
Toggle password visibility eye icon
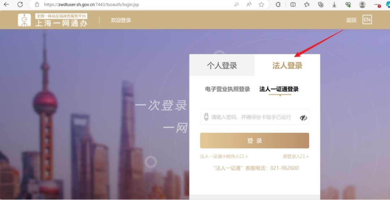[x=303, y=118]
